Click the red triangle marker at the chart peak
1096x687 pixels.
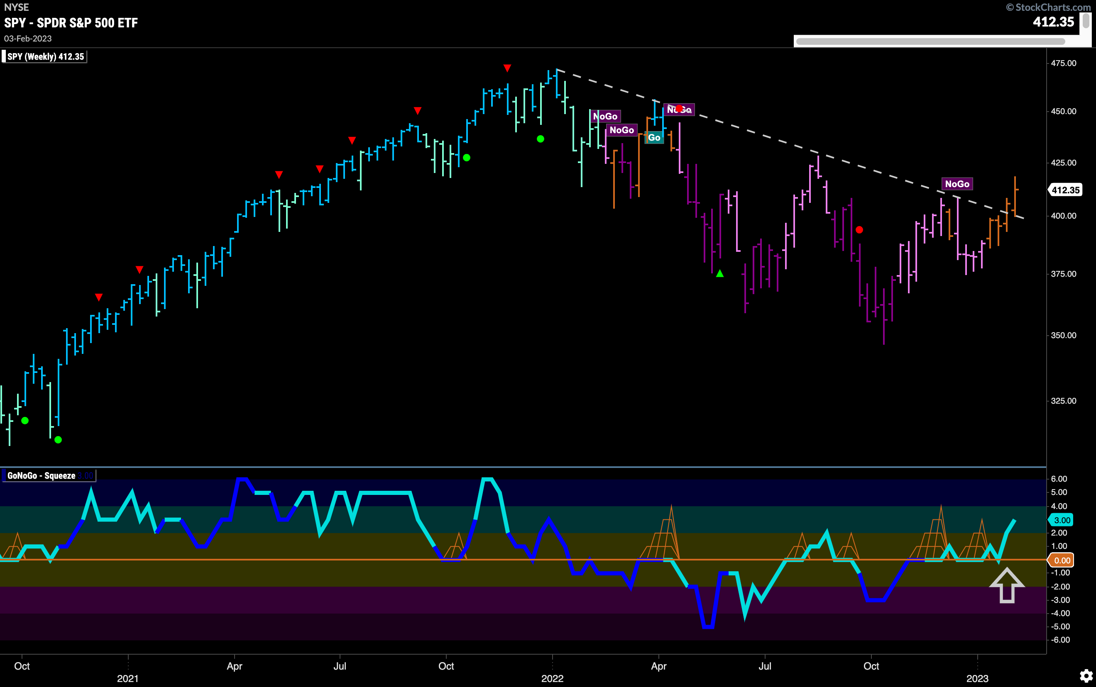[507, 68]
